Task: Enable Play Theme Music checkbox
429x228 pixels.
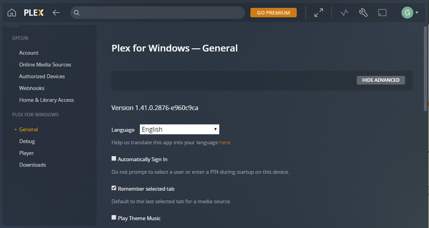Action: [x=114, y=217]
